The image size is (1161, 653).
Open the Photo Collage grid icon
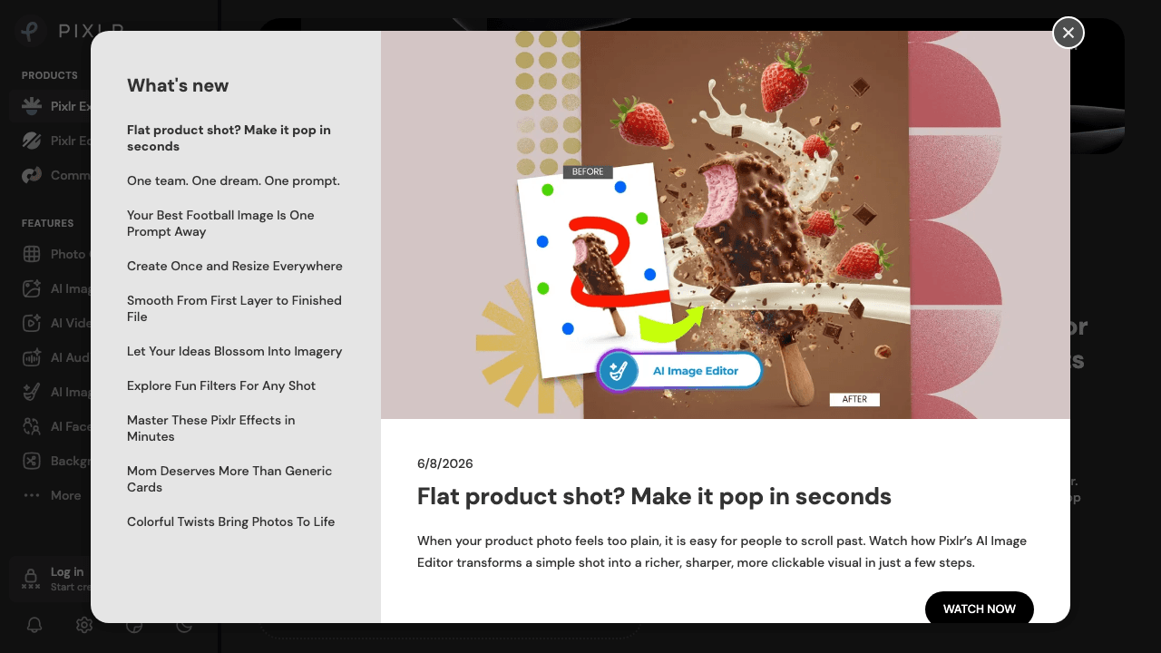point(32,254)
